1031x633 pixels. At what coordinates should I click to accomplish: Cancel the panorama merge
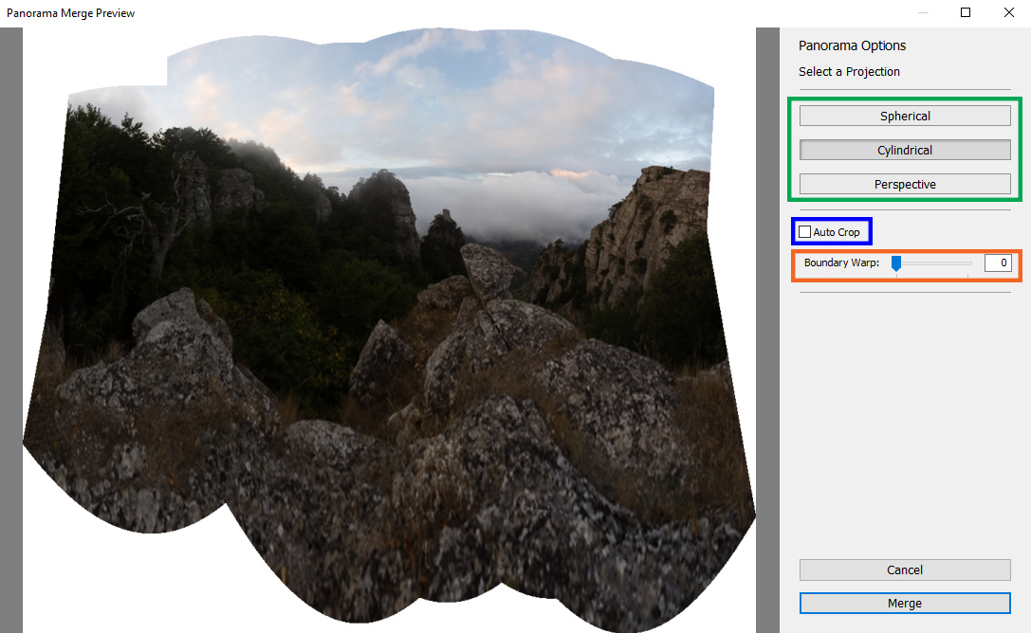[x=905, y=570]
